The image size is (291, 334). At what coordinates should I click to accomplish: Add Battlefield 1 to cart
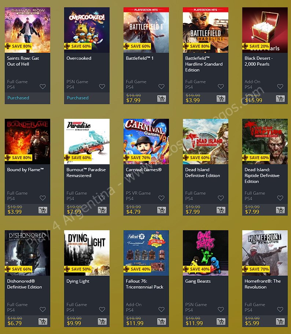click(x=162, y=98)
